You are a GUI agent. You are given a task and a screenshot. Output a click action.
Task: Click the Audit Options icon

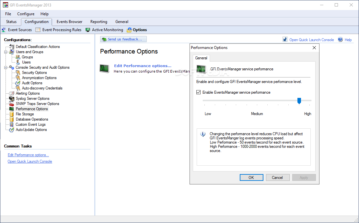tap(18, 83)
